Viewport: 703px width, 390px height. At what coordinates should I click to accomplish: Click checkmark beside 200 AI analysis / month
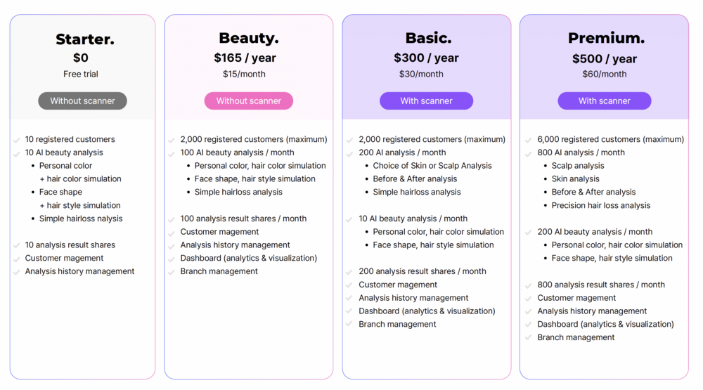click(x=349, y=153)
